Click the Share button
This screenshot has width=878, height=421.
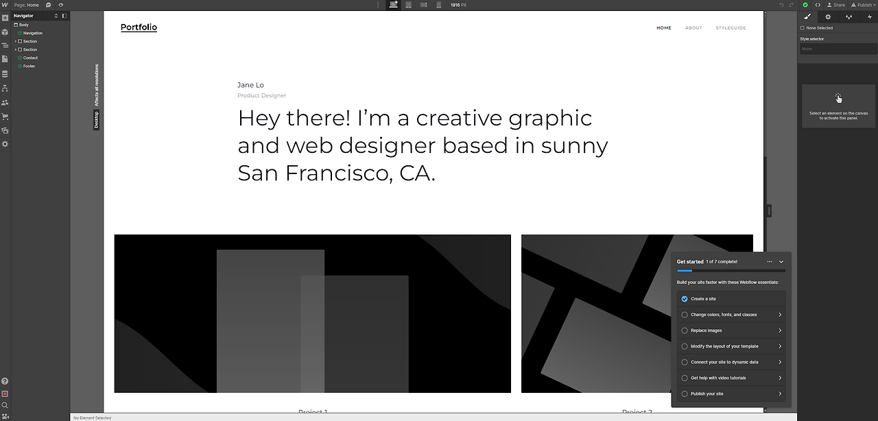point(835,5)
